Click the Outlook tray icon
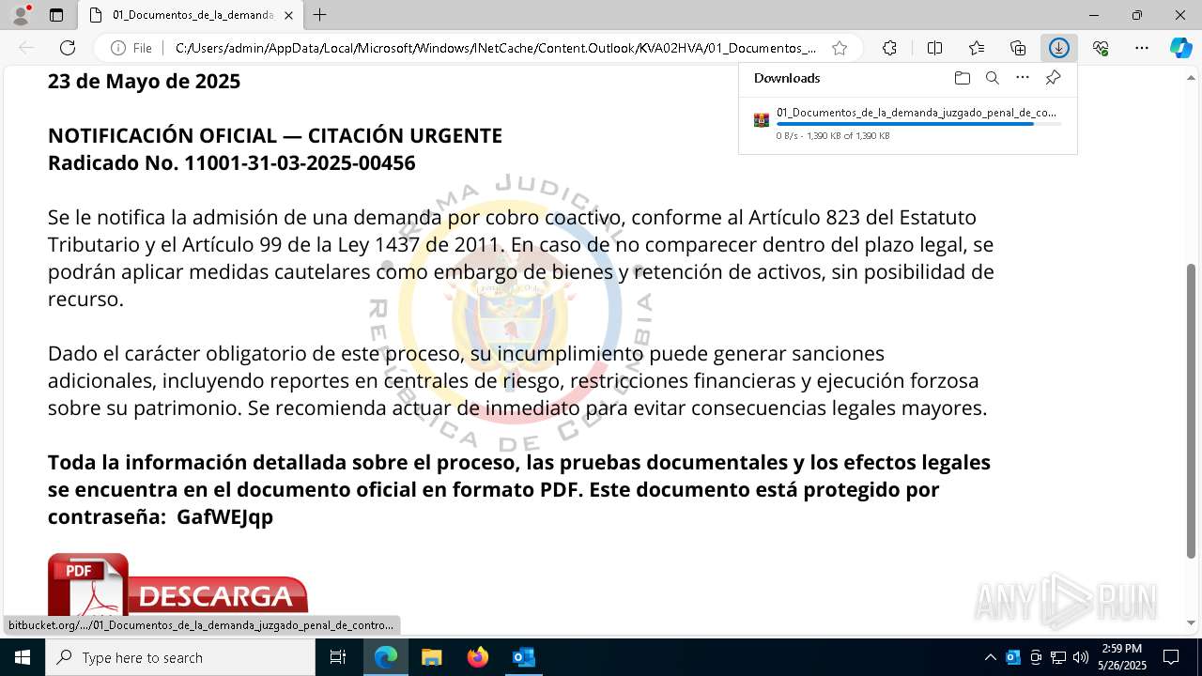Viewport: 1202px width, 676px height. click(1013, 657)
